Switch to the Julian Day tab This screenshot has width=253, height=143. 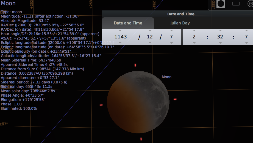[180, 23]
